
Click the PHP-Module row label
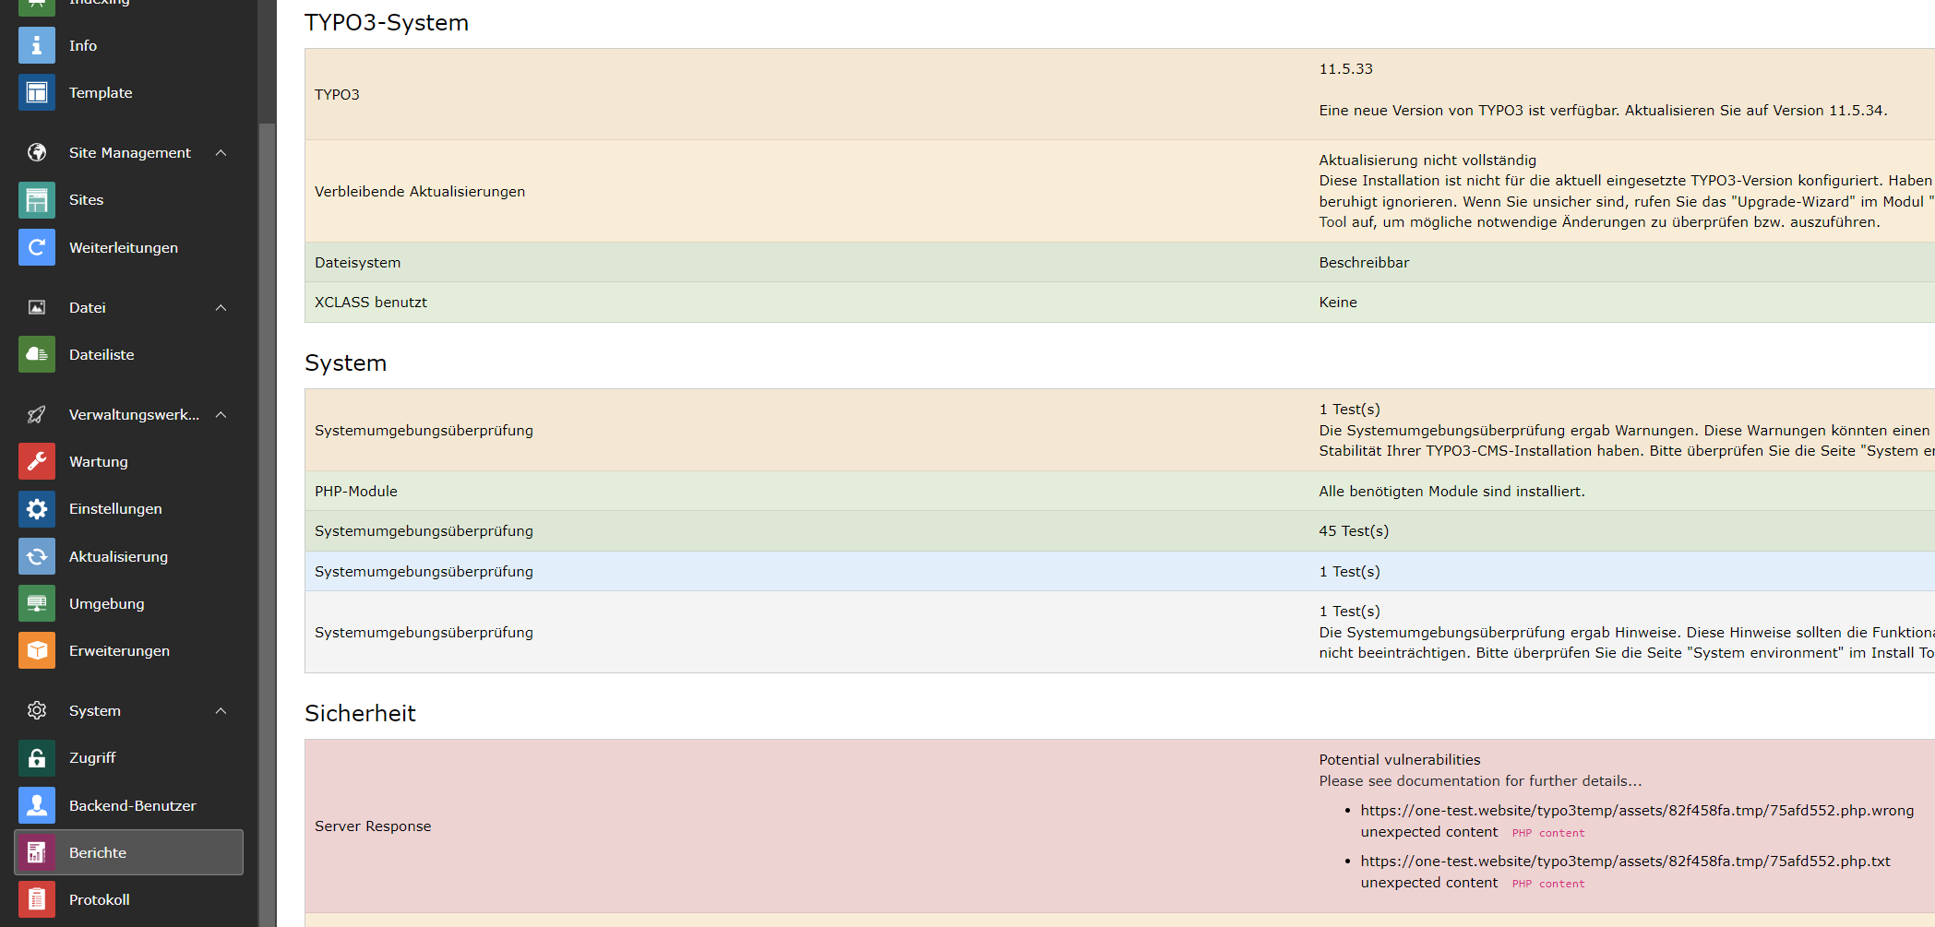pyautogui.click(x=356, y=491)
